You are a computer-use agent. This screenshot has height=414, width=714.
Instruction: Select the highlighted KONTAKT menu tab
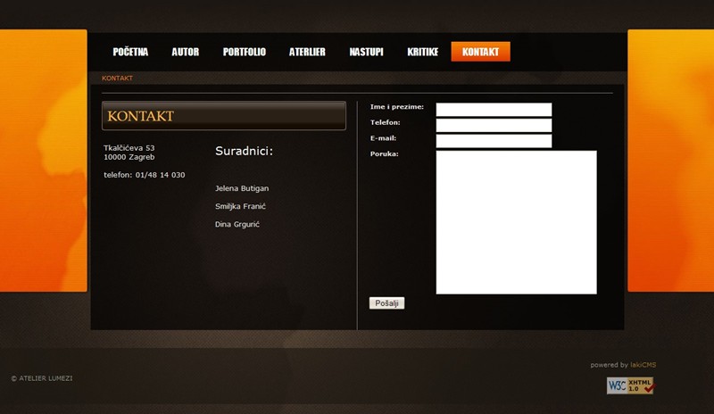(480, 52)
